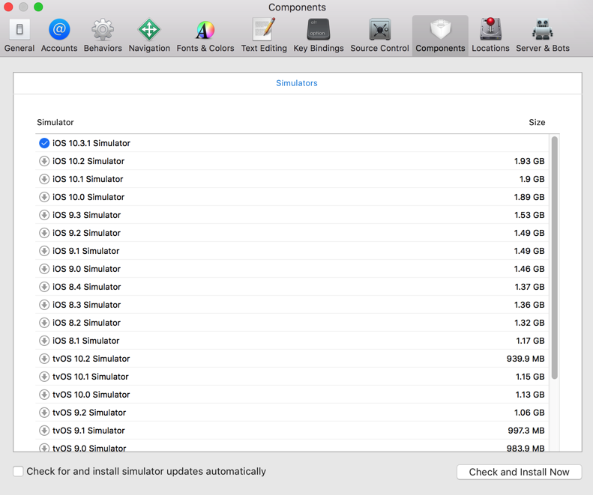Screen dimensions: 593x495
Task: Download the iOS 8.1 Simulator
Action: pos(44,341)
